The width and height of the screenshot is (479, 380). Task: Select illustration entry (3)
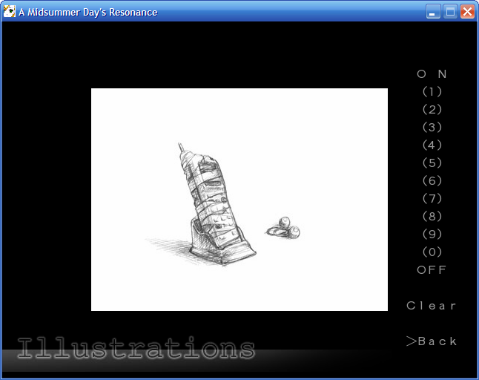tap(432, 127)
